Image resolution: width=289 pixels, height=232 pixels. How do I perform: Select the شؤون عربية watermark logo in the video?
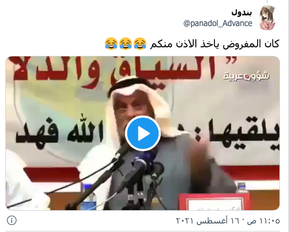(x=246, y=76)
